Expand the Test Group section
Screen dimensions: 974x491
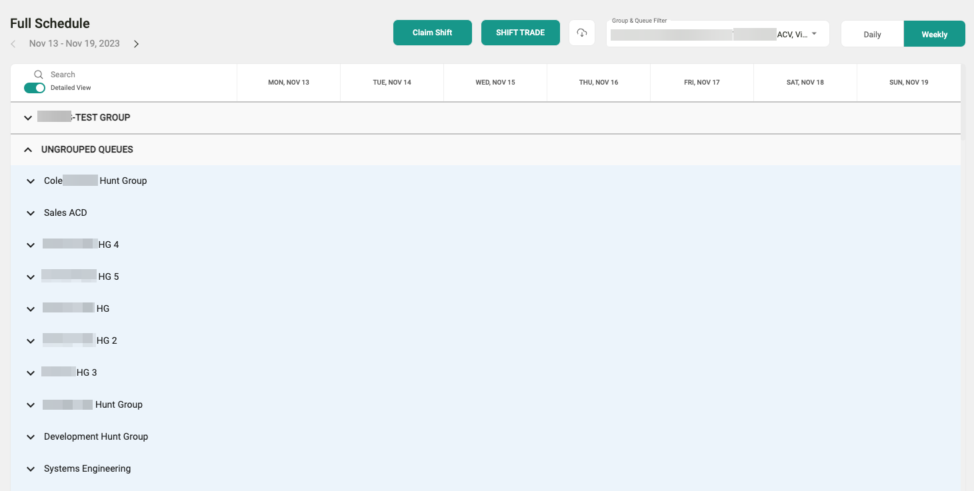[x=28, y=118]
